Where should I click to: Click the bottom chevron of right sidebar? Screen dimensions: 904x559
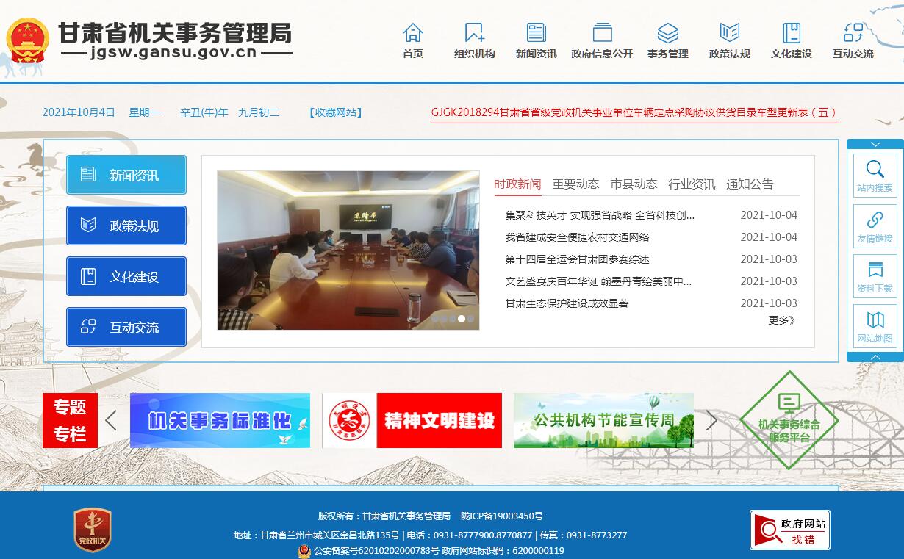(875, 357)
